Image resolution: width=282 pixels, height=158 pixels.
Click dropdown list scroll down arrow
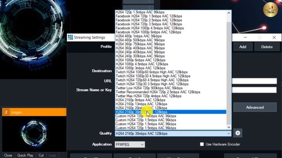click(x=229, y=127)
